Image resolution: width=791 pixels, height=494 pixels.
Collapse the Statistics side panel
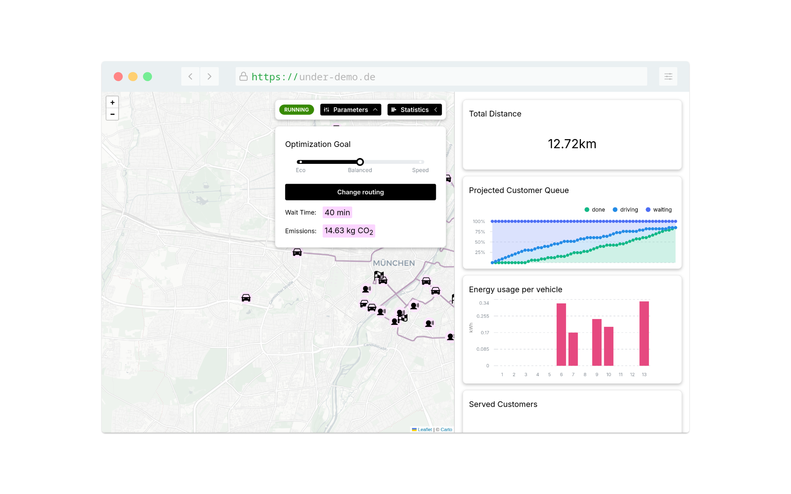(414, 110)
